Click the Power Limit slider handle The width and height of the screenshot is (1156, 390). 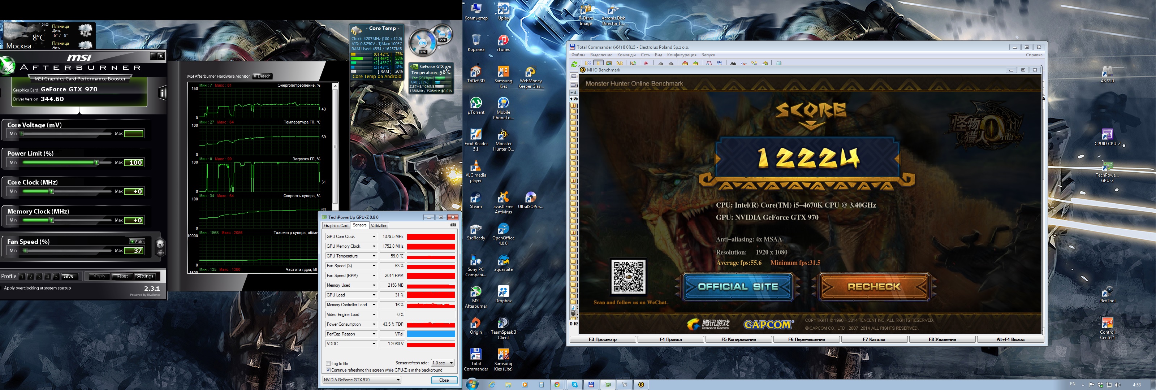tap(96, 162)
